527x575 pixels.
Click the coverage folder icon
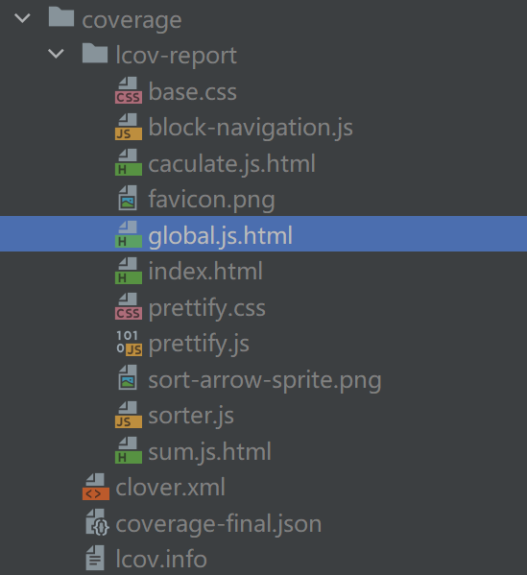click(x=61, y=17)
